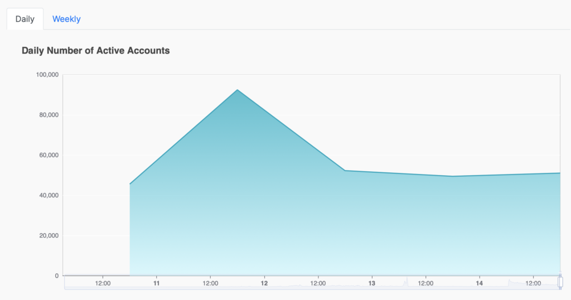This screenshot has width=571, height=300.
Task: Click the first 12:00 time axis label
Action: [103, 283]
